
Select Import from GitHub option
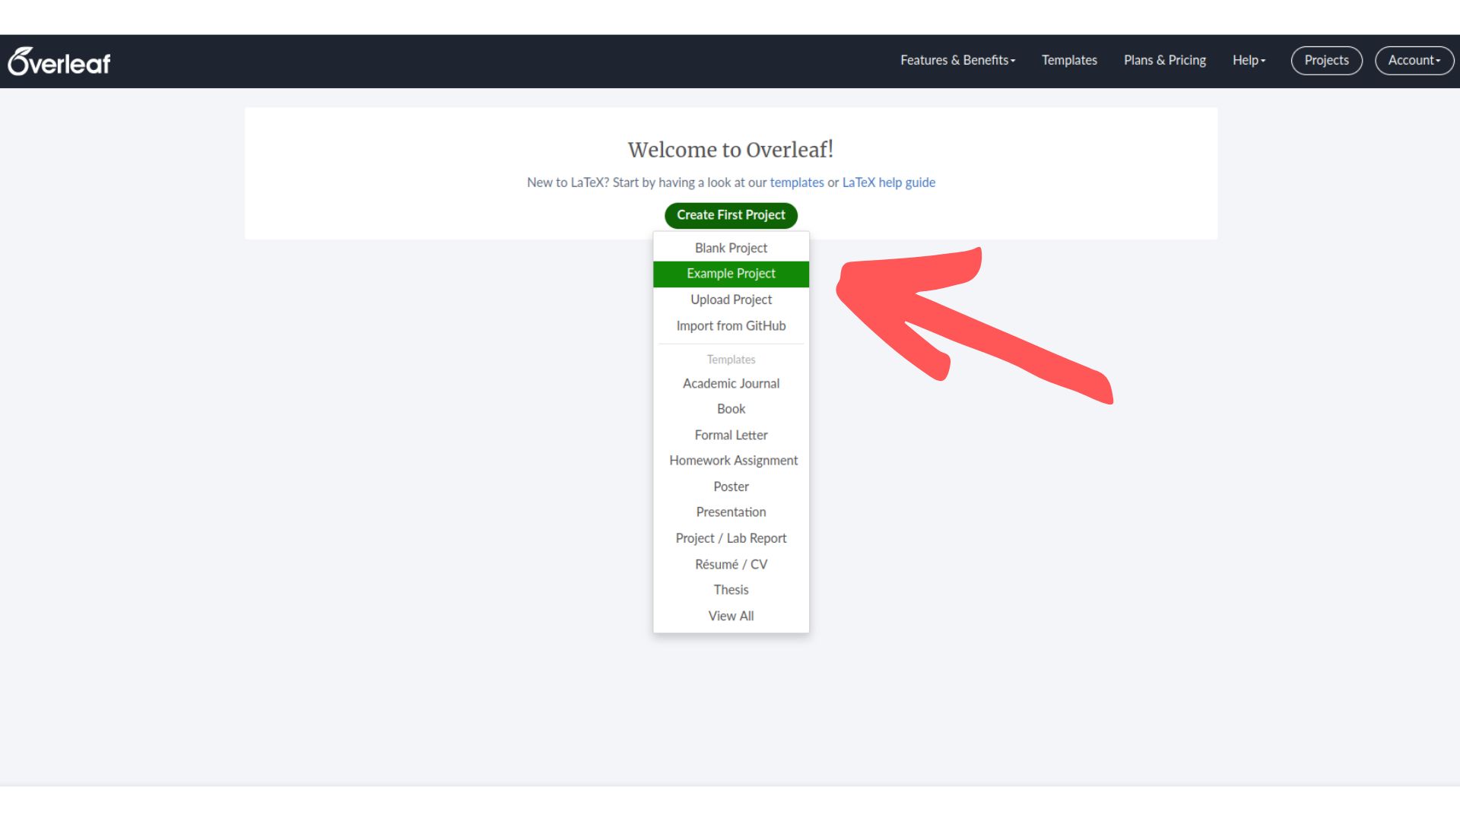click(x=731, y=325)
